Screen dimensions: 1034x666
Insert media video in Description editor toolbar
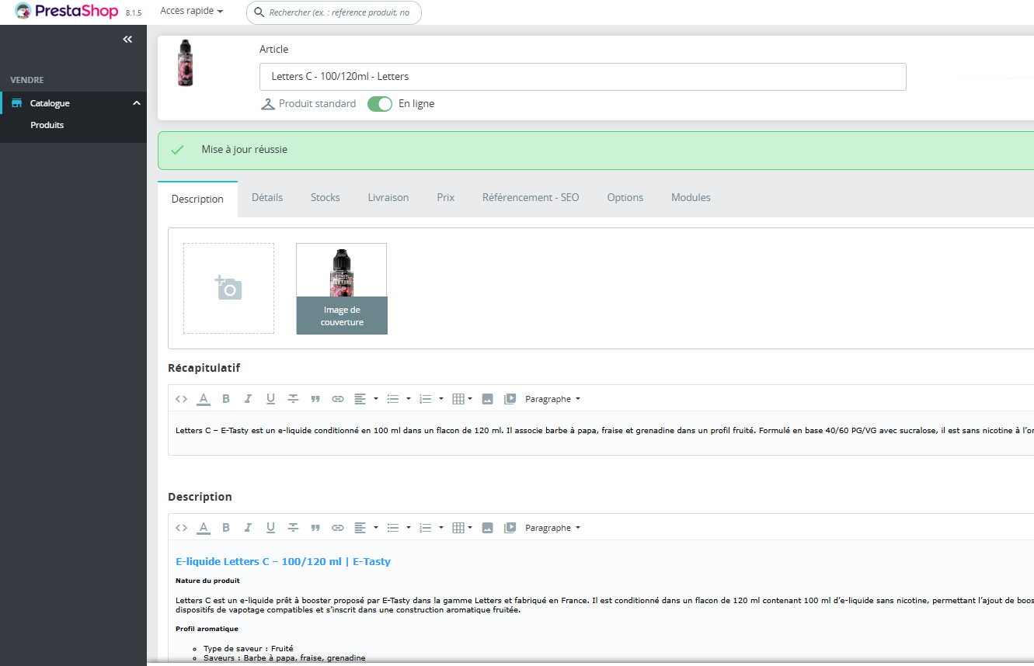coord(510,528)
